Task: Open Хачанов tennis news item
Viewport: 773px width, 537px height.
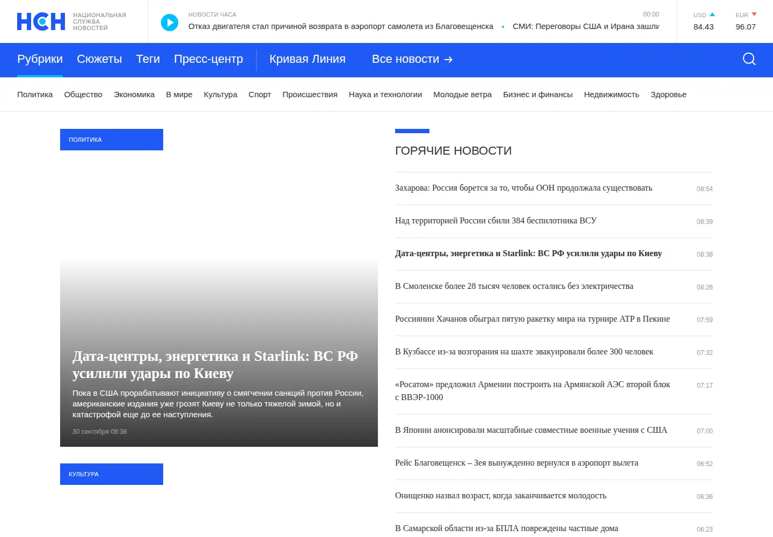Action: tap(533, 319)
